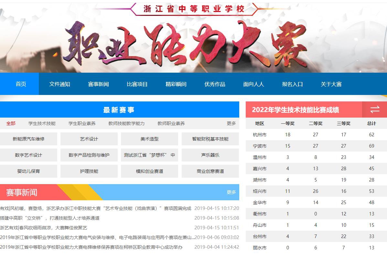Image resolution: width=387 pixels, height=261 pixels.
Task: Open the 模拟创业赛道 event
Action: (150, 171)
